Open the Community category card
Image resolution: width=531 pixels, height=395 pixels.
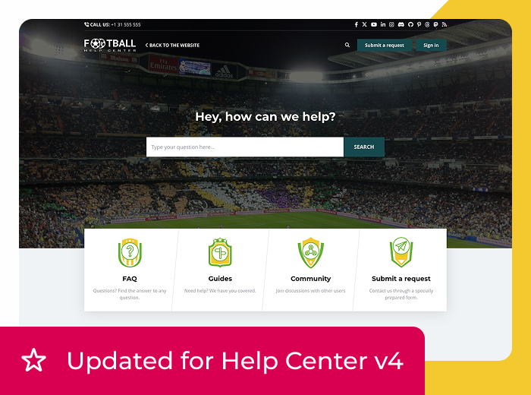310,270
